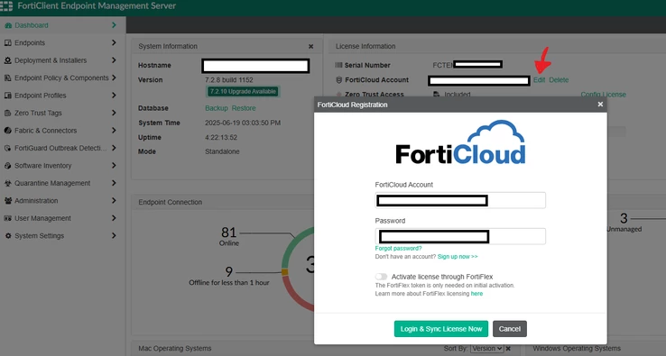Expand System Settings chevron
This screenshot has width=666, height=356.
[114, 236]
